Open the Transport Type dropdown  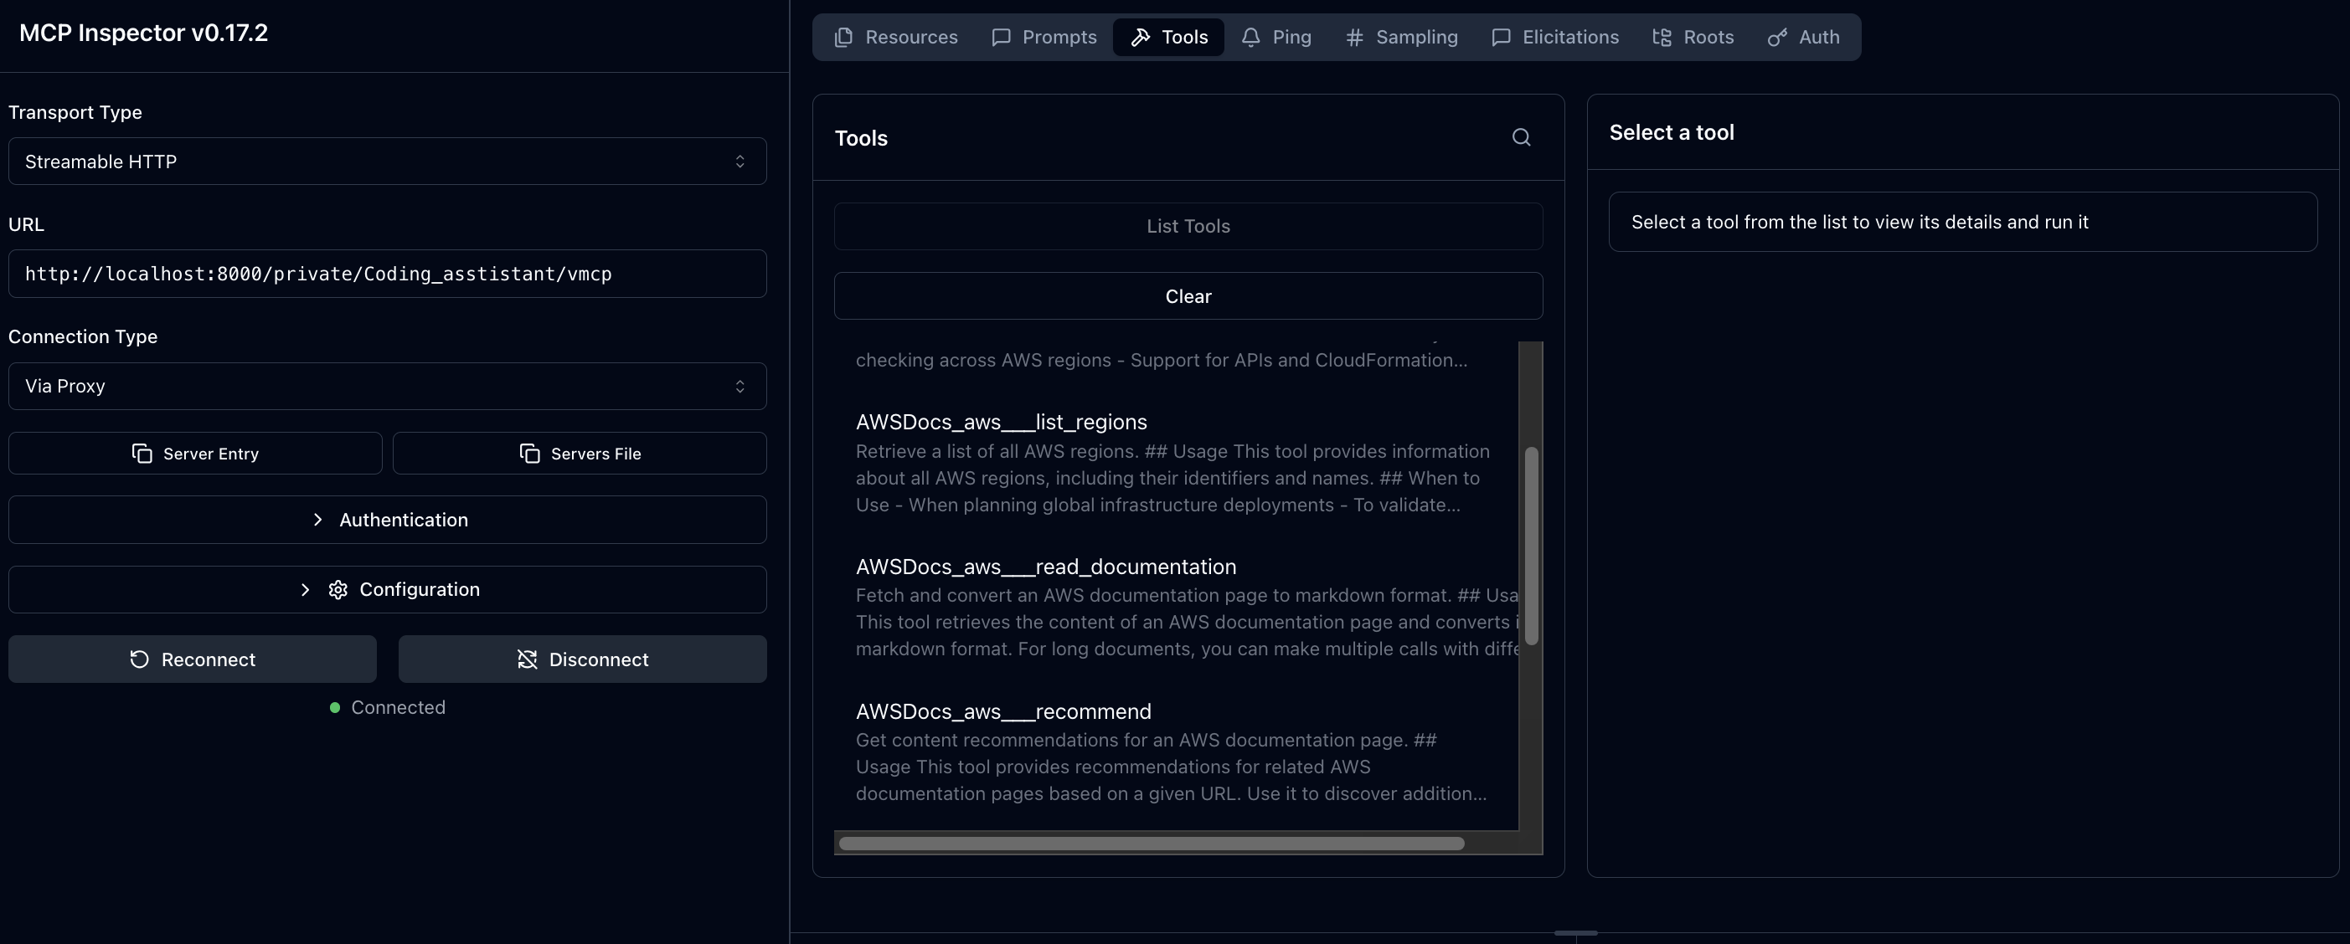(387, 162)
